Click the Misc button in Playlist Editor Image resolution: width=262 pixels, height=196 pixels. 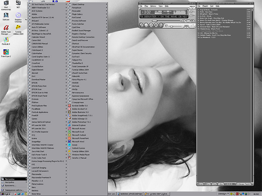pyautogui.click(x=221, y=184)
